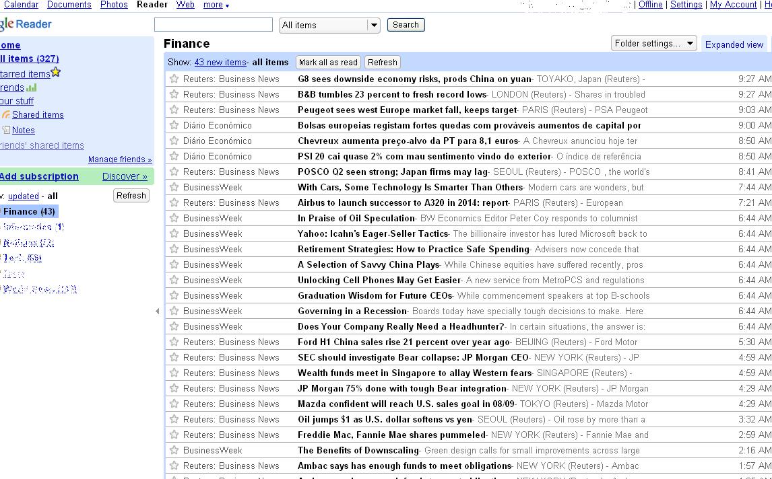
Task: Star the Airbus to launch successor item
Action: point(174,202)
